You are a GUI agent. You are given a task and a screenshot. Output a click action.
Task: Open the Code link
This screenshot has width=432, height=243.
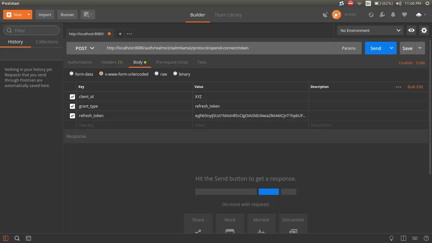coord(420,63)
